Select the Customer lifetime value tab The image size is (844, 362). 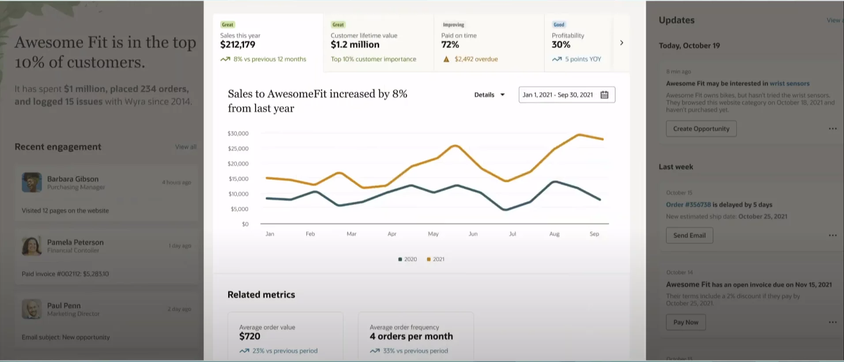(378, 43)
